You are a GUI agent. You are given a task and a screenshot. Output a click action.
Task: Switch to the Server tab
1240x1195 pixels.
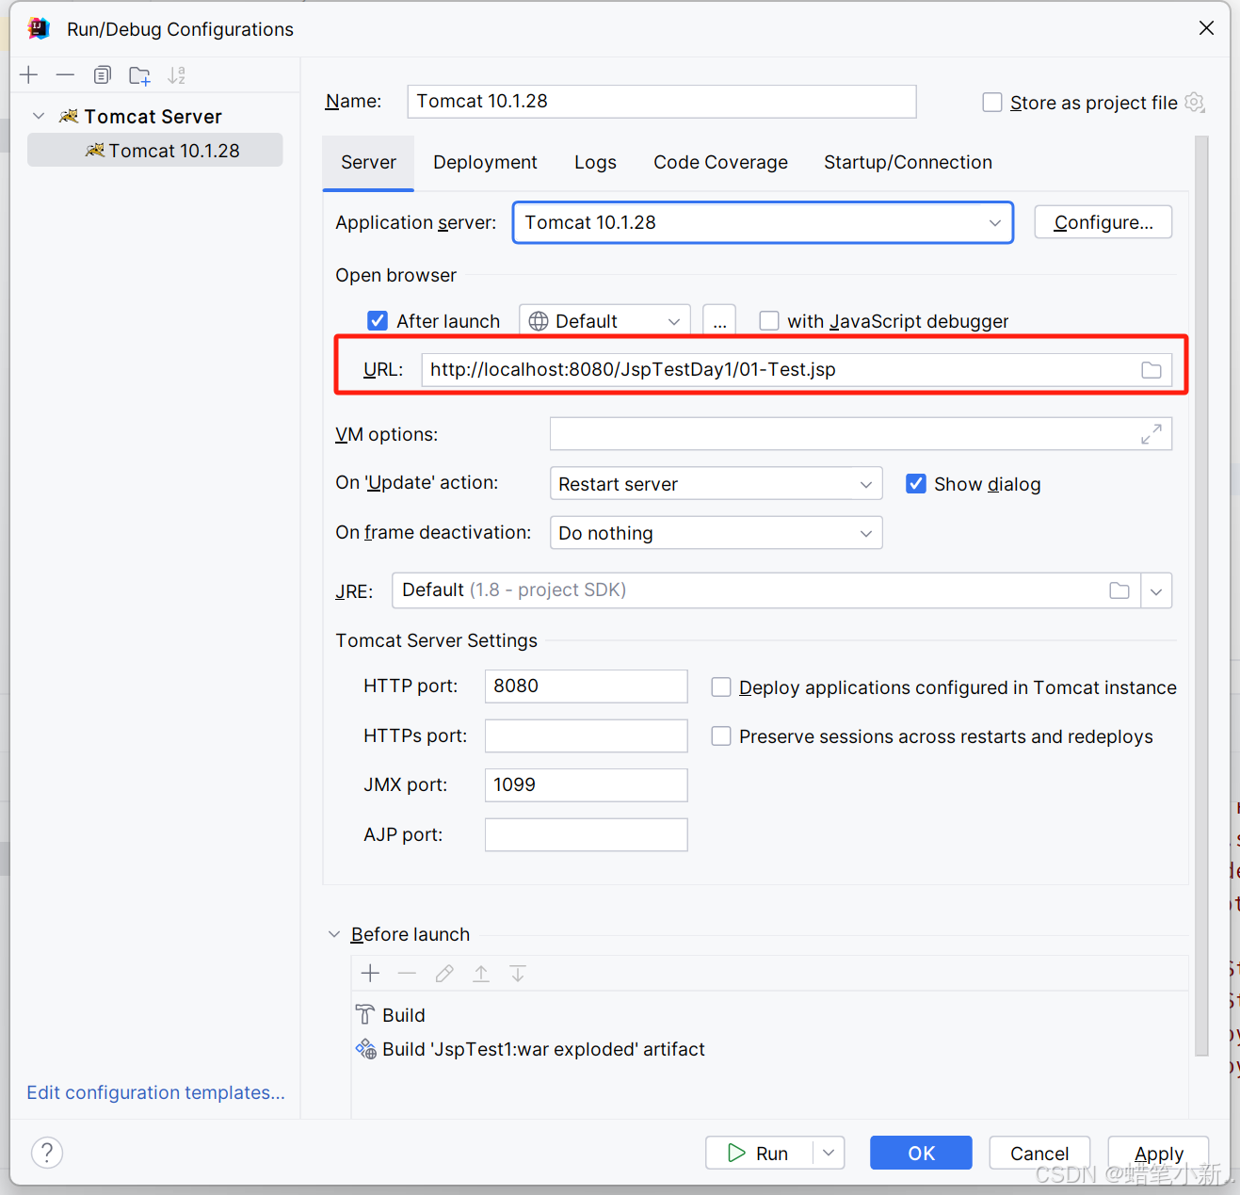369,162
